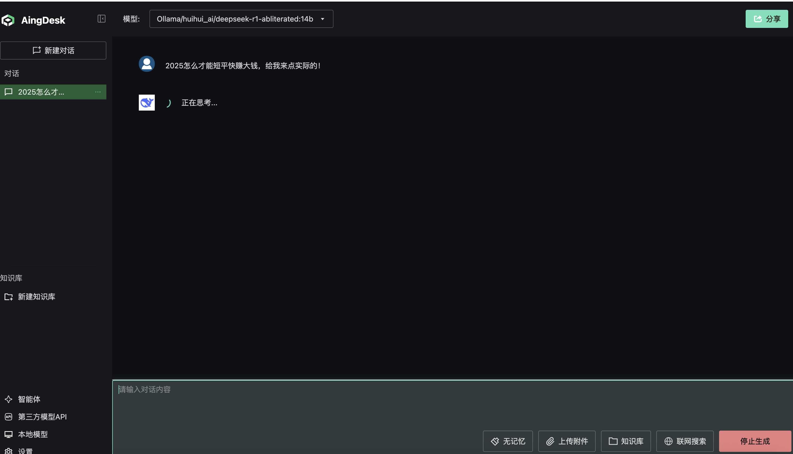Viewport: 793px width, 454px height.
Task: Share the conversation via 分享 button
Action: click(x=767, y=19)
